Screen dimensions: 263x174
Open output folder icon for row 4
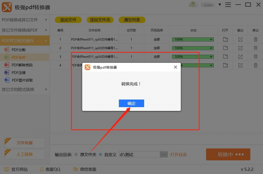[x=240, y=65]
